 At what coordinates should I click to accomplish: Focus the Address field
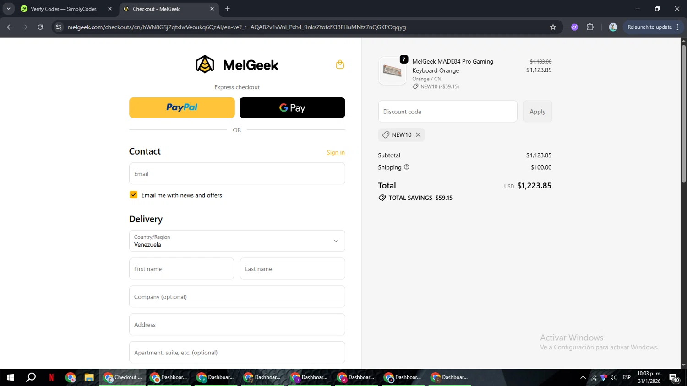(237, 325)
